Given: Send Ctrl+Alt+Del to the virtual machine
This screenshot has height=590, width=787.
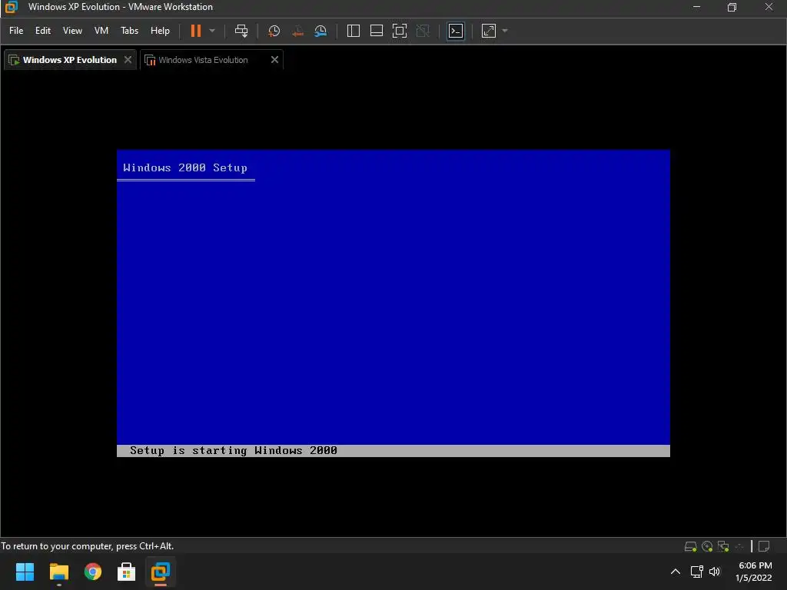Looking at the screenshot, I should [241, 31].
